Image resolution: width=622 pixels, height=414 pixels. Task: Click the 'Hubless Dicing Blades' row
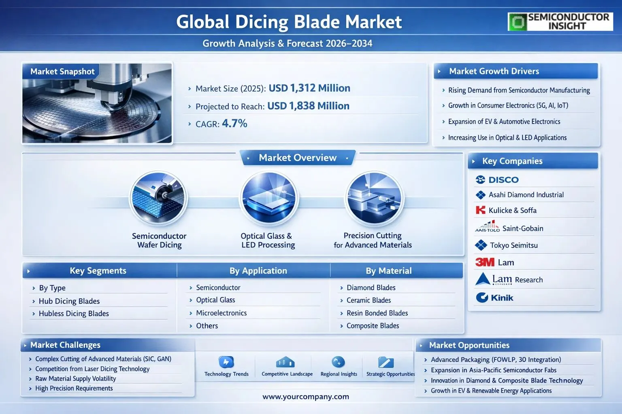pos(99,314)
